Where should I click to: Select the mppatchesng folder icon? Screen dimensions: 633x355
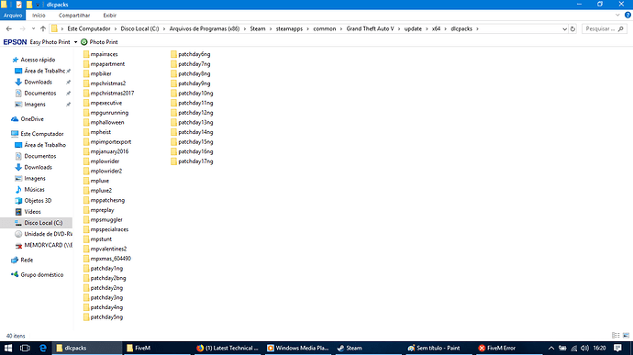(x=86, y=200)
